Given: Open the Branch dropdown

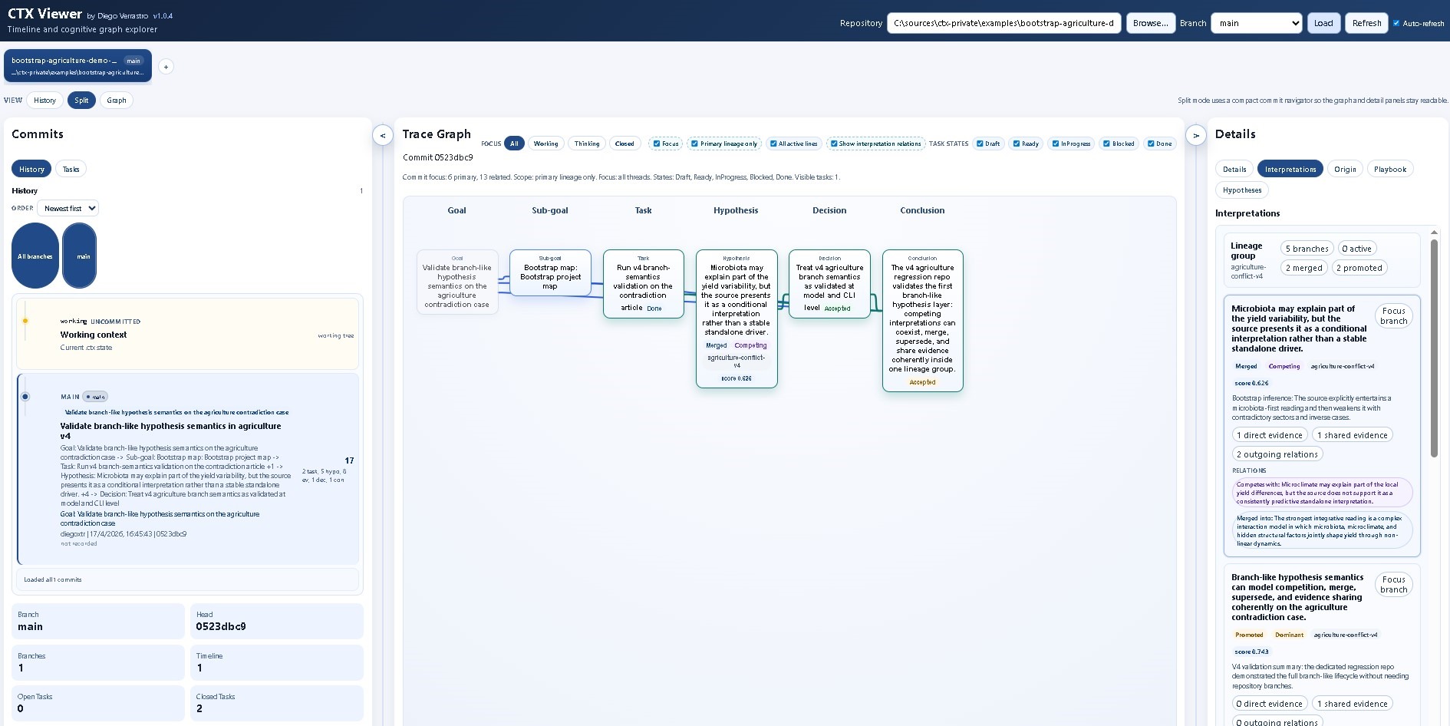Looking at the screenshot, I should [x=1256, y=23].
